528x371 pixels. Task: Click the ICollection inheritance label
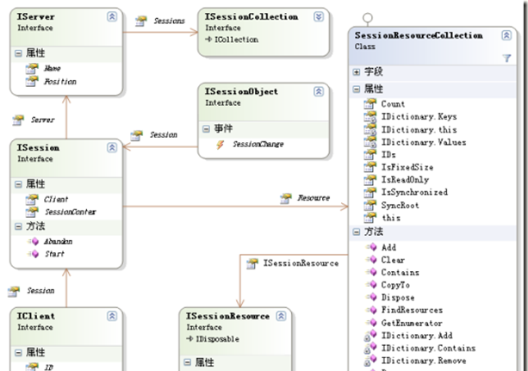236,40
